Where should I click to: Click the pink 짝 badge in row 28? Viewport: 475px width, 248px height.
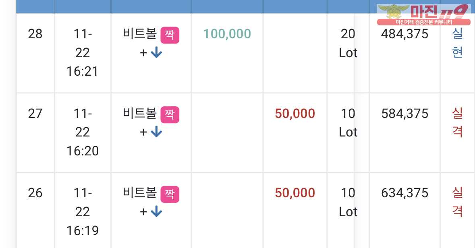tap(170, 35)
